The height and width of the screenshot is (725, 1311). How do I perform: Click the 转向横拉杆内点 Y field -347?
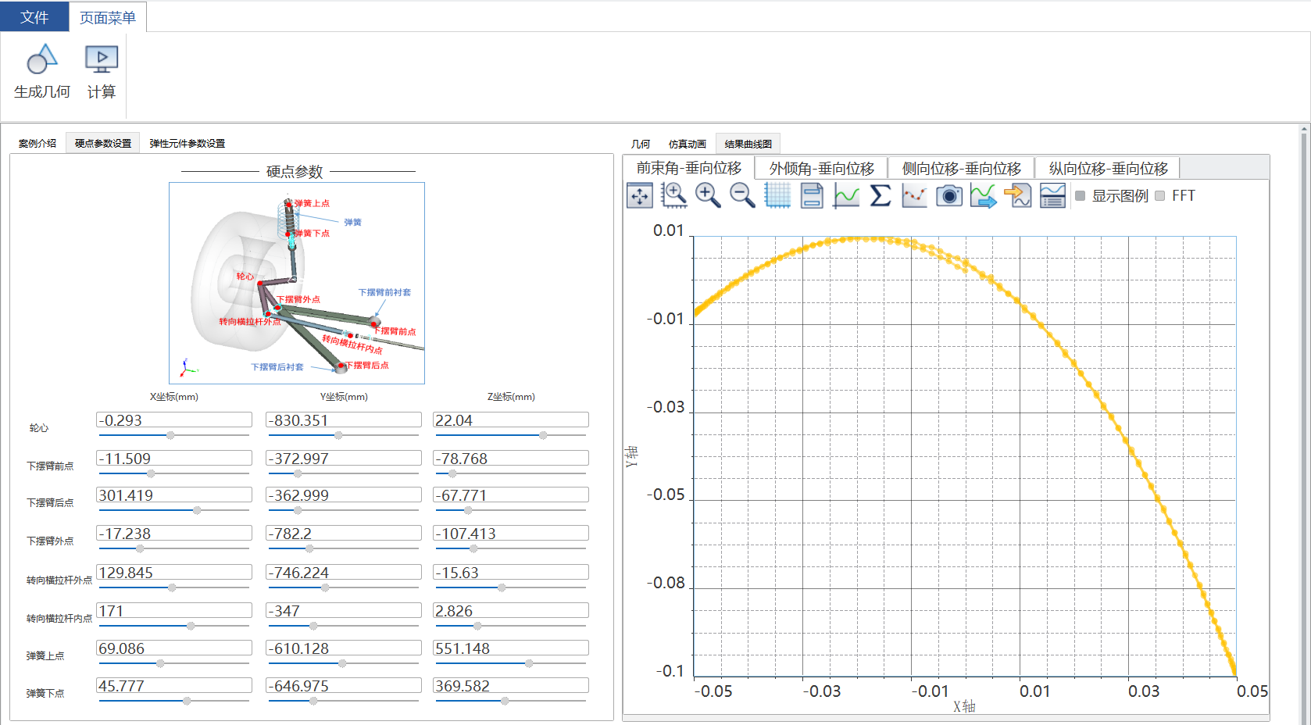coord(344,611)
